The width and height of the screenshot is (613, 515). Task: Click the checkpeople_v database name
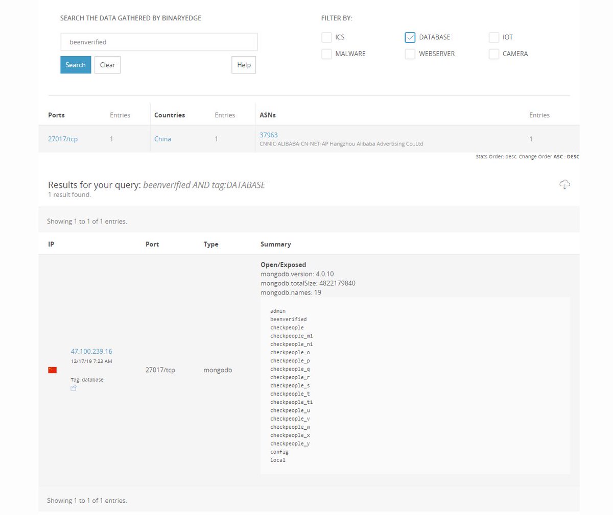click(x=290, y=419)
